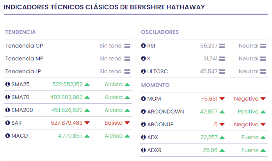Click the red down arrow beside Bajista
Screen dimensions: 272x161
(127, 123)
